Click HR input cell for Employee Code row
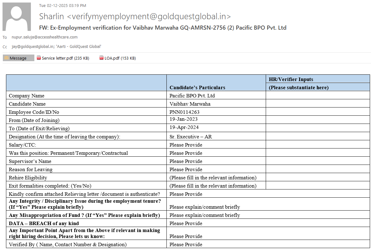The image size is (371, 250). [317, 112]
